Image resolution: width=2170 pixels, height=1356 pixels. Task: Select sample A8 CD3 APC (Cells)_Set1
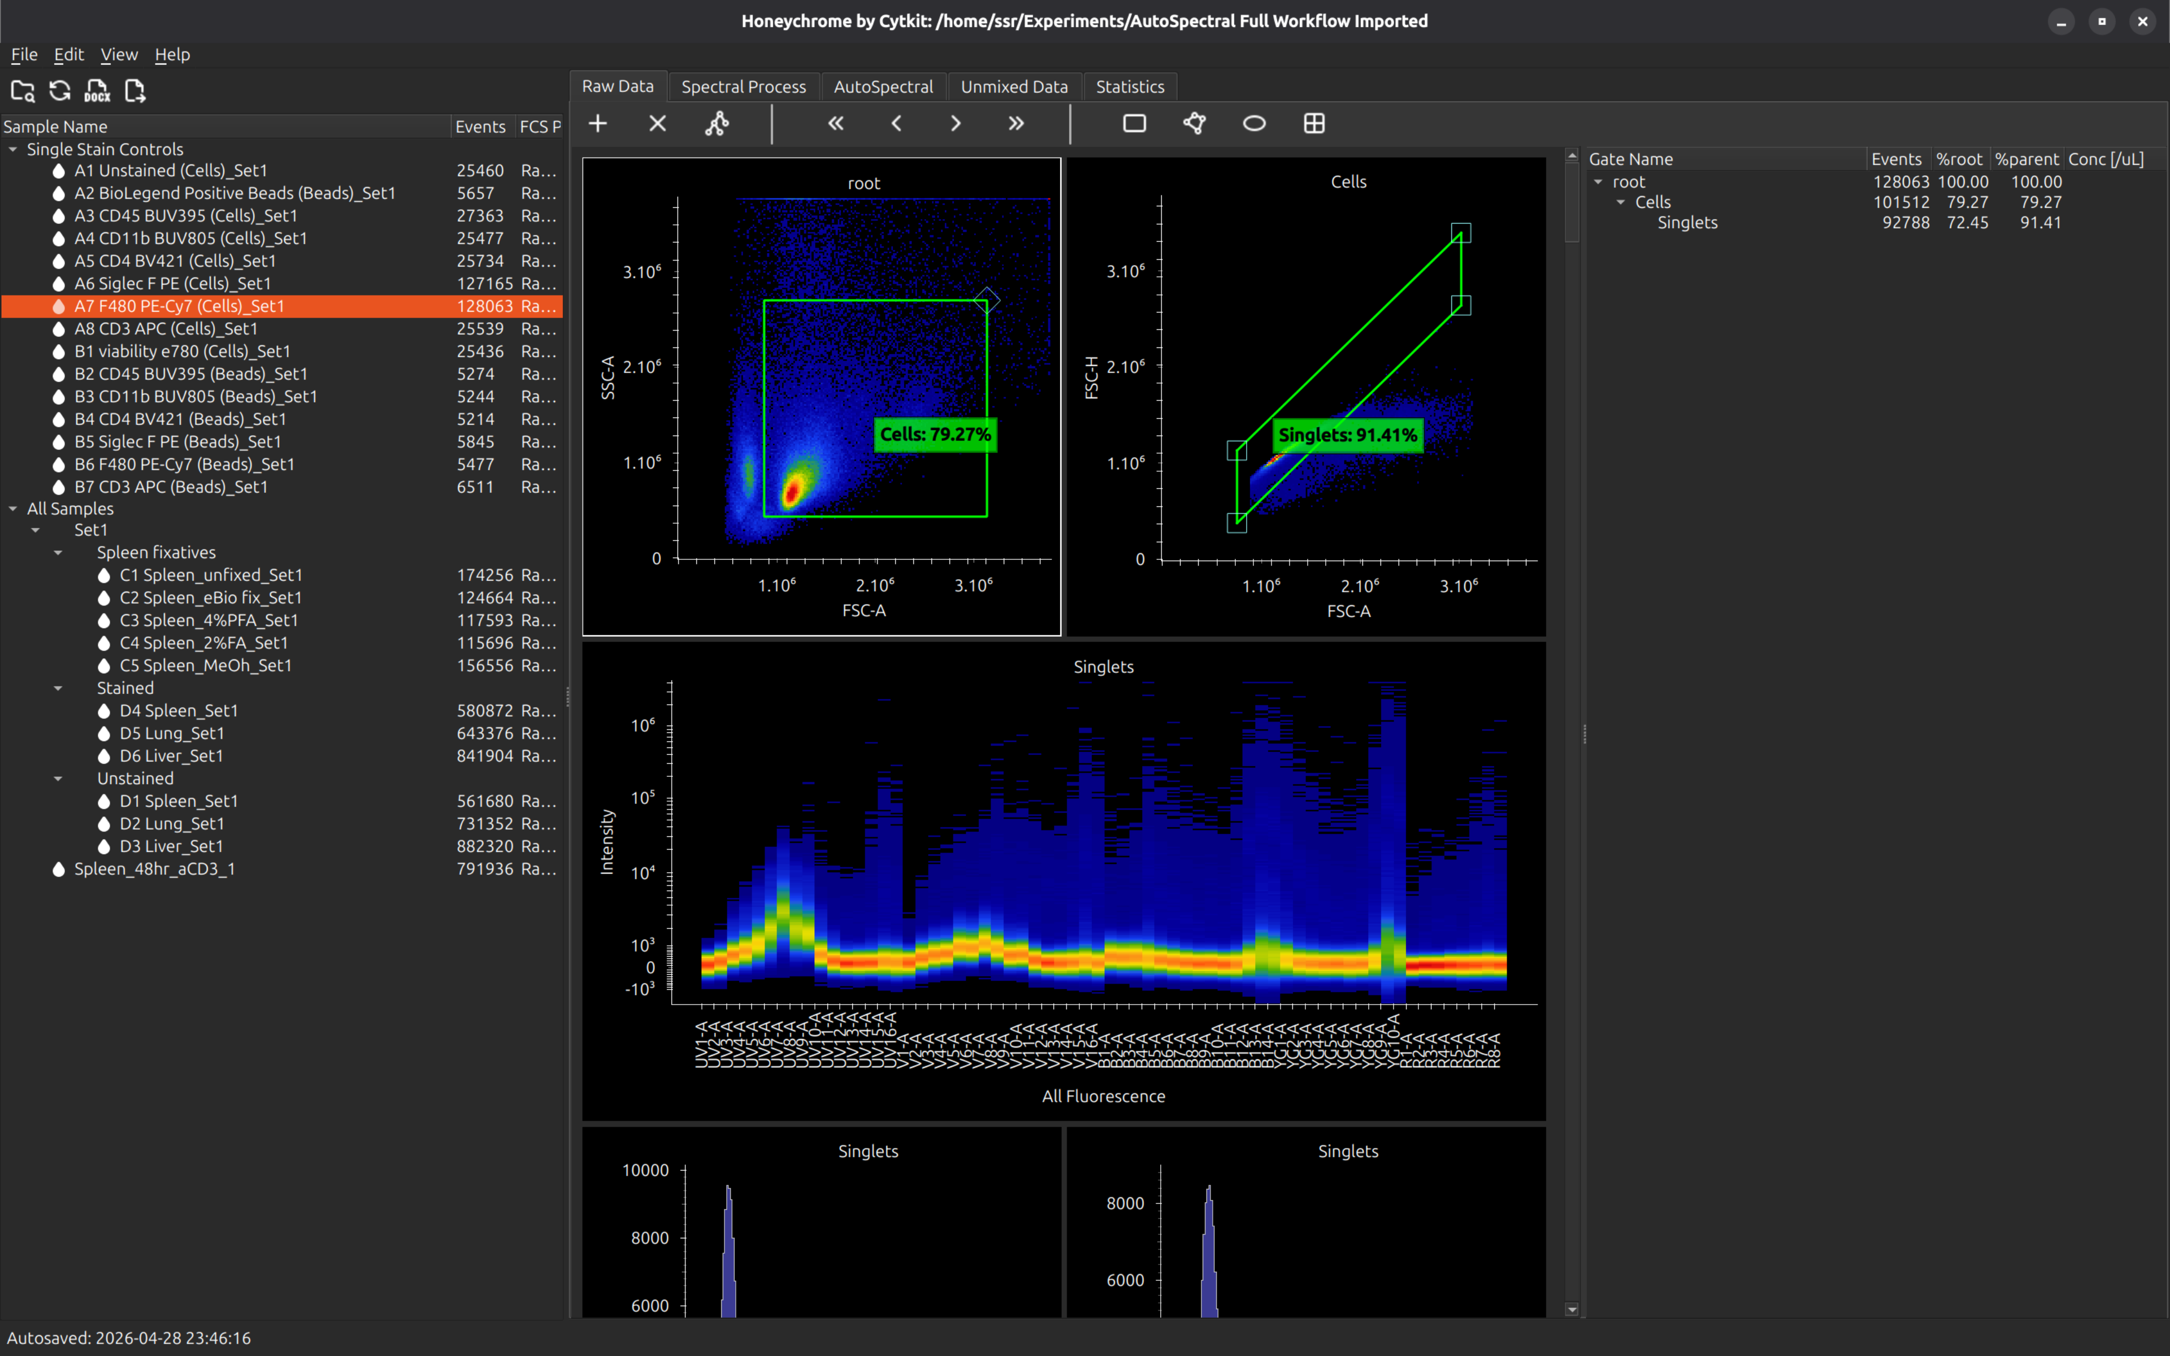(x=281, y=329)
